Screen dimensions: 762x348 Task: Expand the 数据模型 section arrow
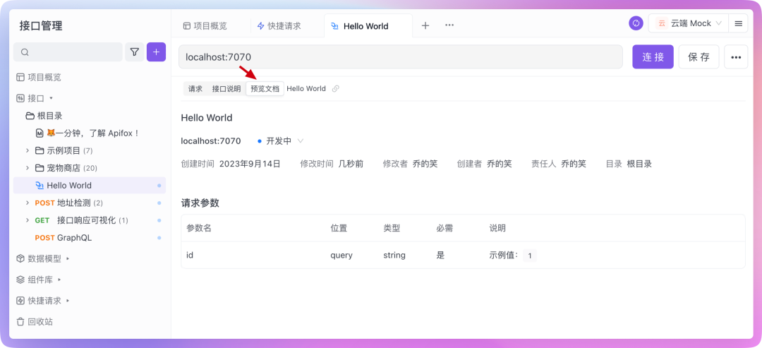coord(68,258)
